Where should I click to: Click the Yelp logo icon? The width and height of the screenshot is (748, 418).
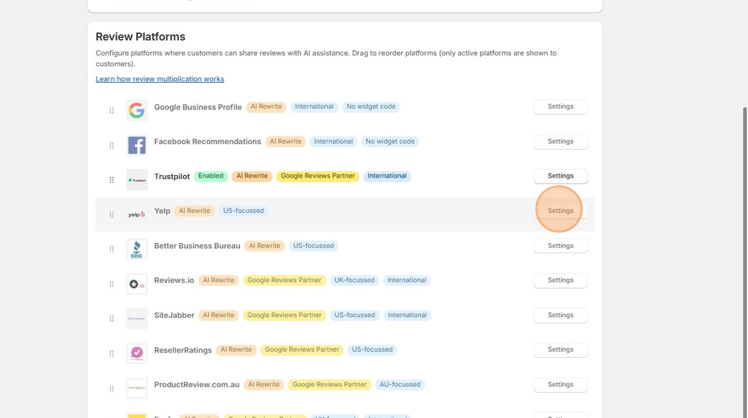click(x=137, y=214)
